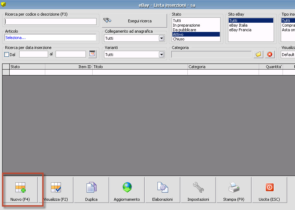Image resolution: width=295 pixels, height=210 pixels.
Task: Click the Nuovo (F4) new listing icon
Action: point(20,187)
